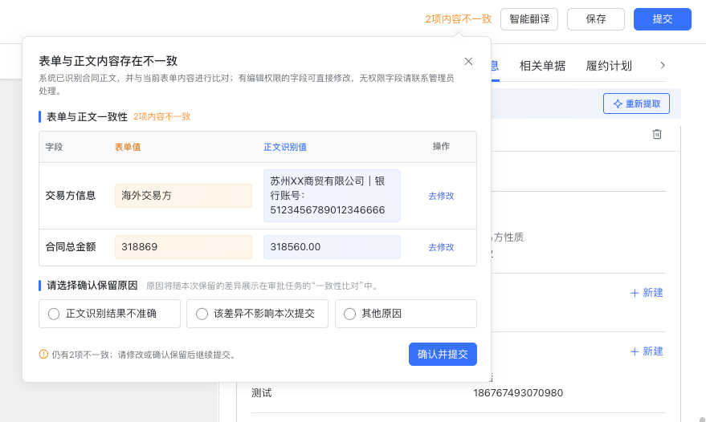Click the right chevron to show more tabs

[663, 65]
